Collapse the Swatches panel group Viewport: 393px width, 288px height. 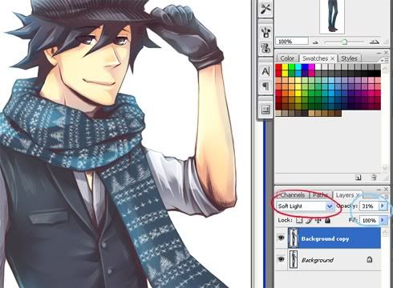(x=379, y=53)
